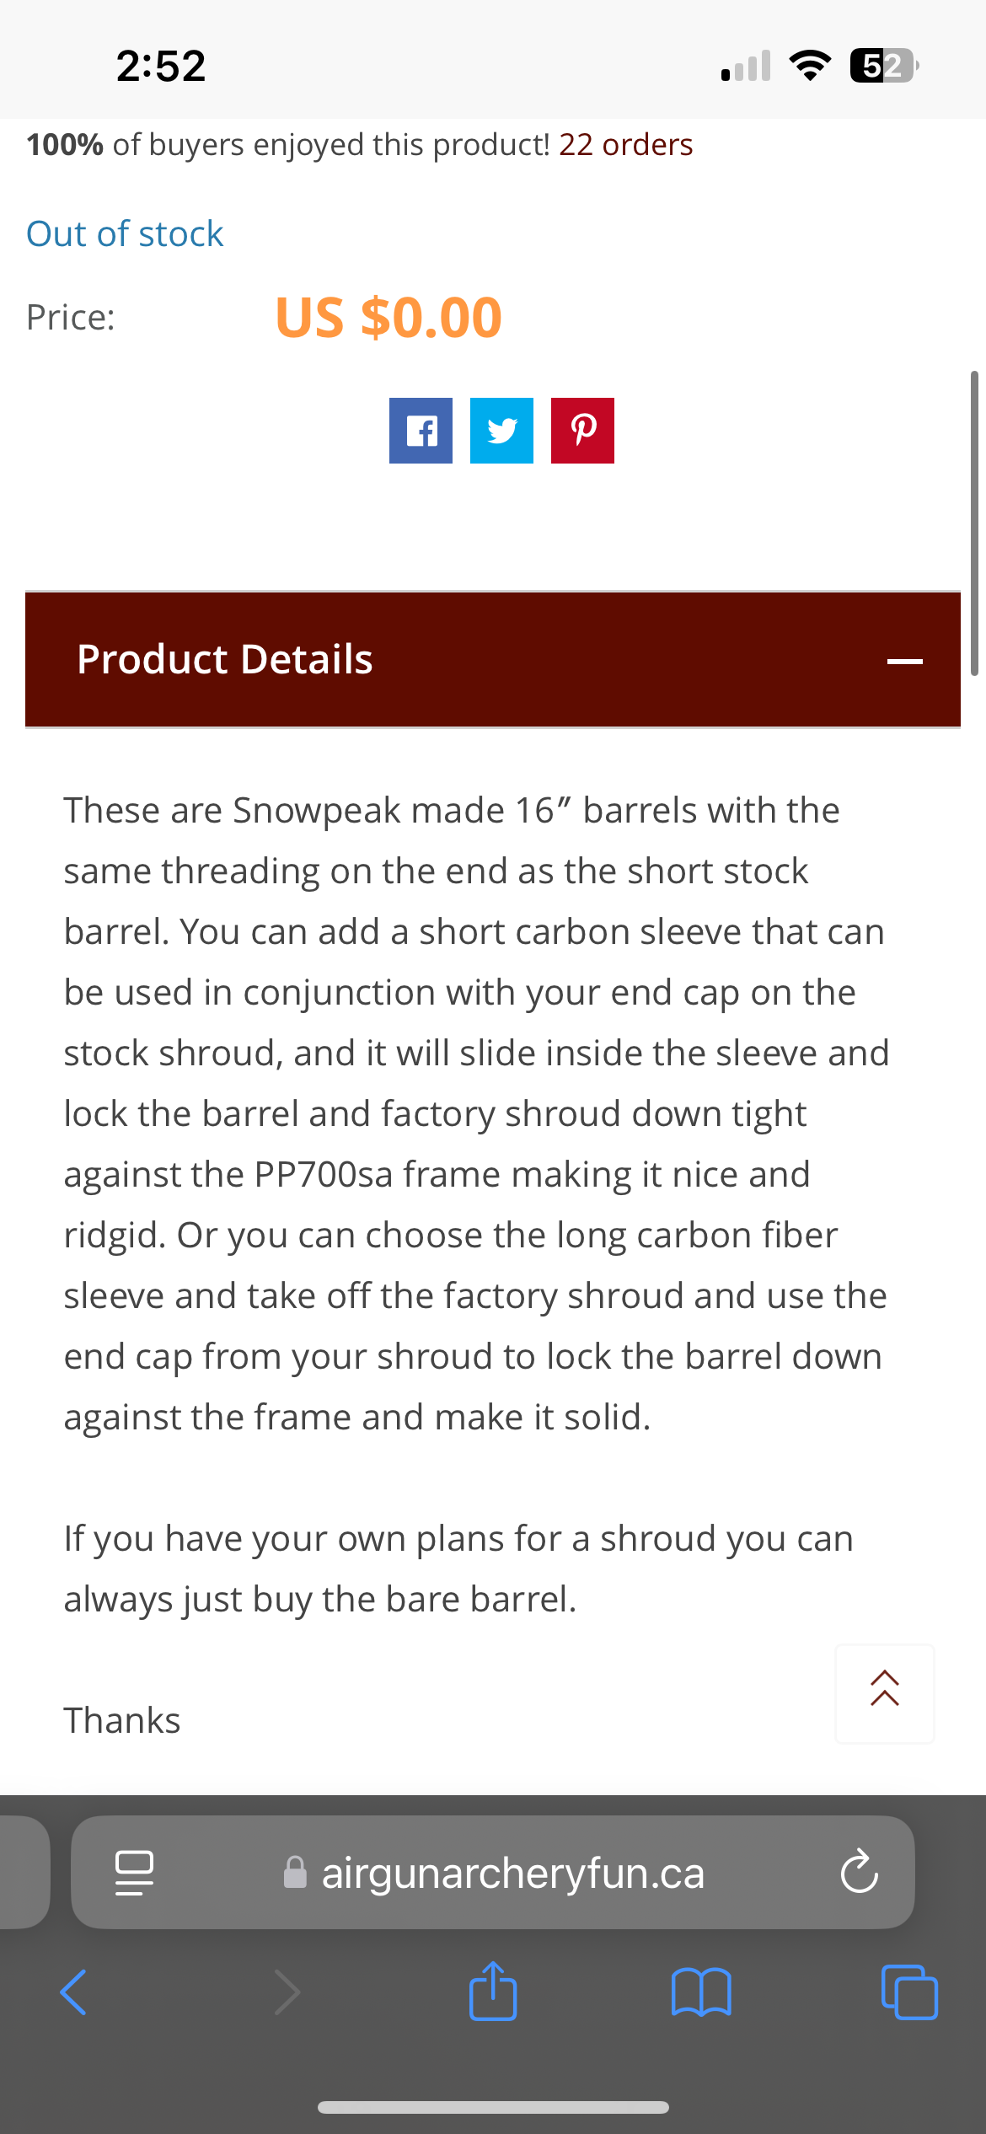Tap the airgunarcheryfun.ca address bar
Screen dimensions: 986x2134
[493, 1872]
